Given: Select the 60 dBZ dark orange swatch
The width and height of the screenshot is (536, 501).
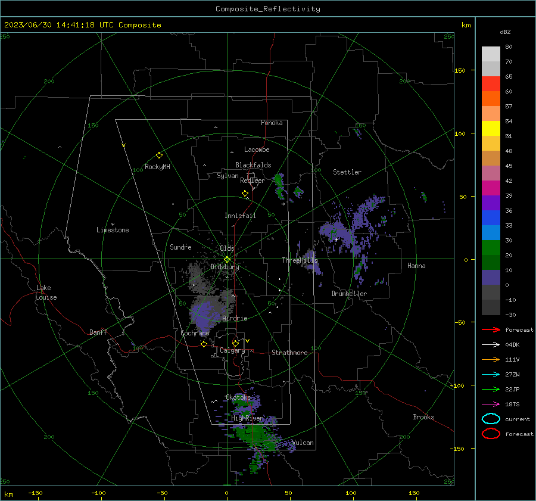Looking at the screenshot, I should click(x=491, y=98).
